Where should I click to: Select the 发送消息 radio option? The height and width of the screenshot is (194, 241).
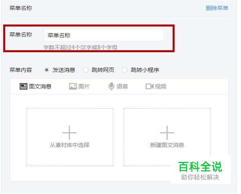click(47, 70)
